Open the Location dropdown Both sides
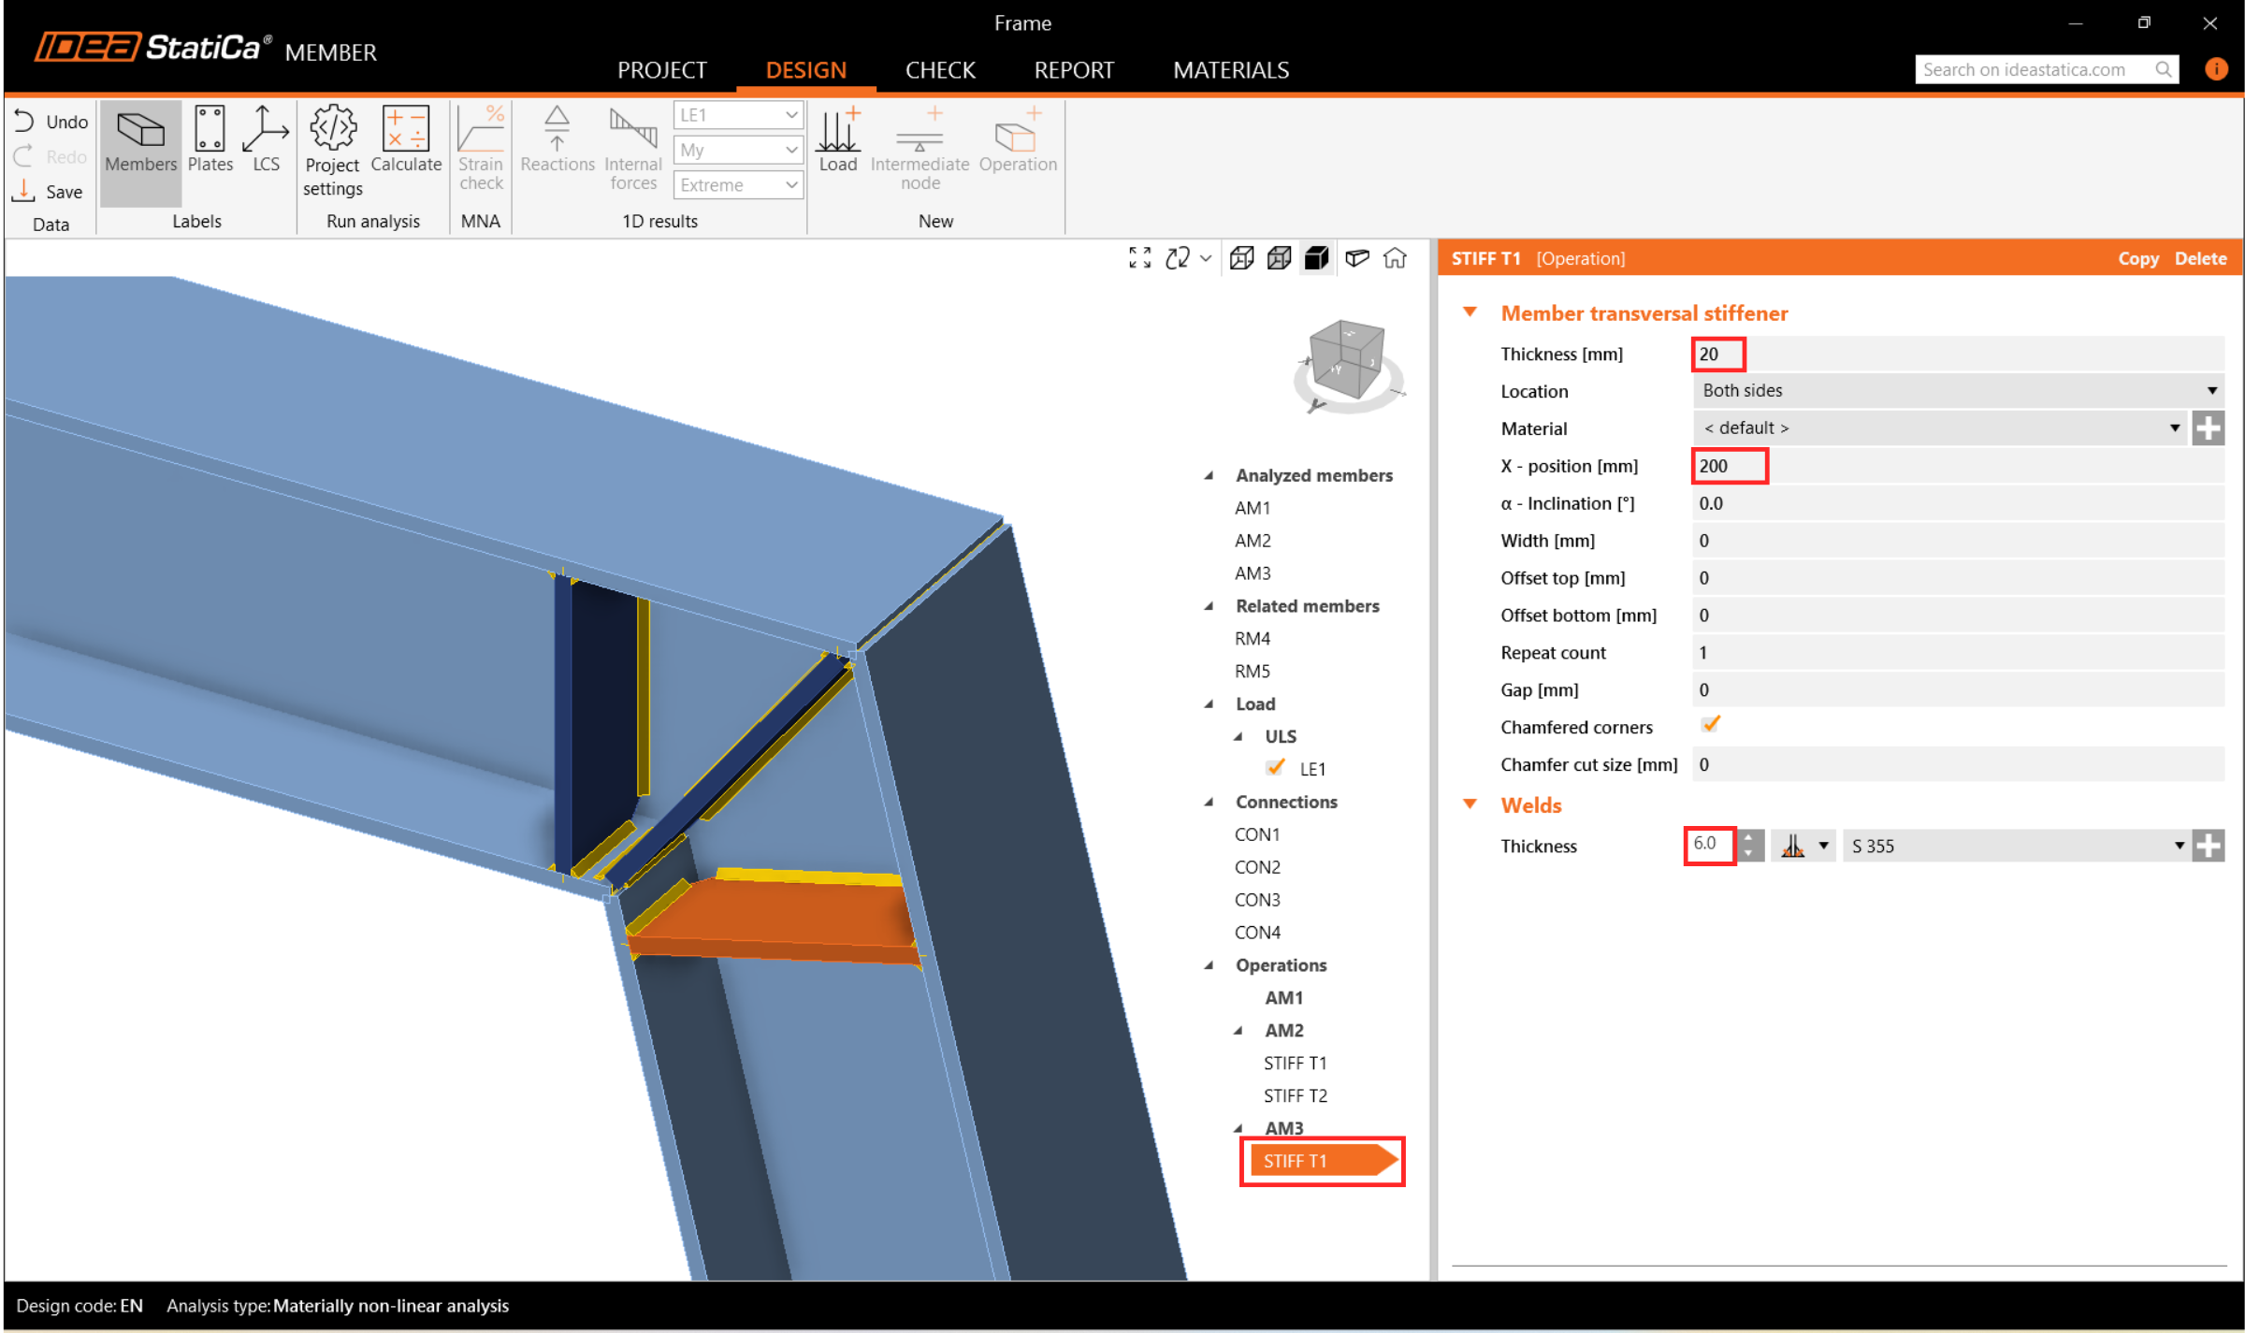The height and width of the screenshot is (1333, 2245). tap(1957, 391)
